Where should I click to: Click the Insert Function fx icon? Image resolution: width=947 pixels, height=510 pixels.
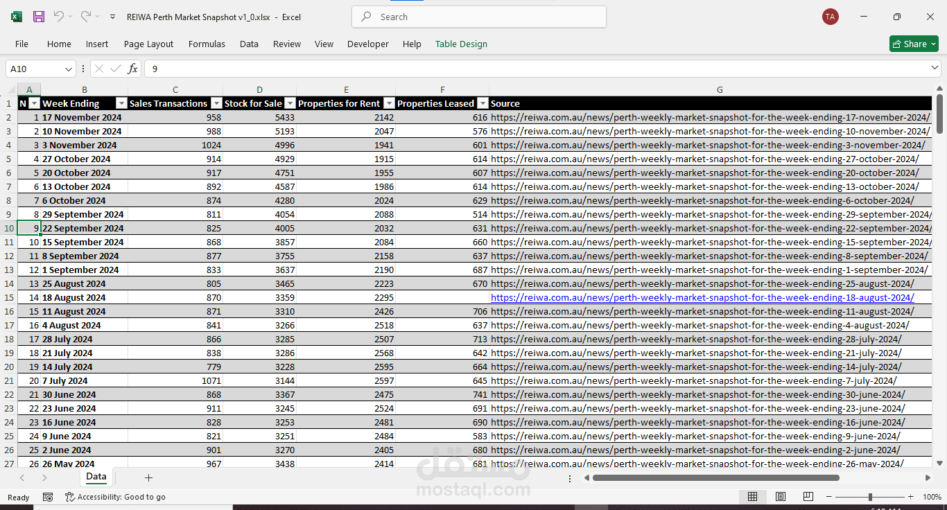coord(132,69)
